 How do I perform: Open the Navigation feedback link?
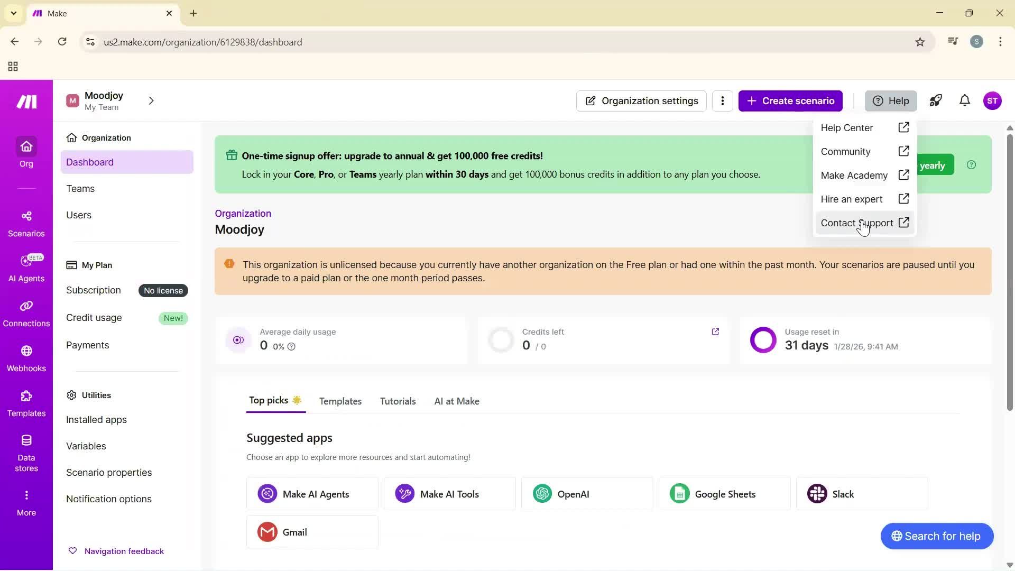pos(124,551)
